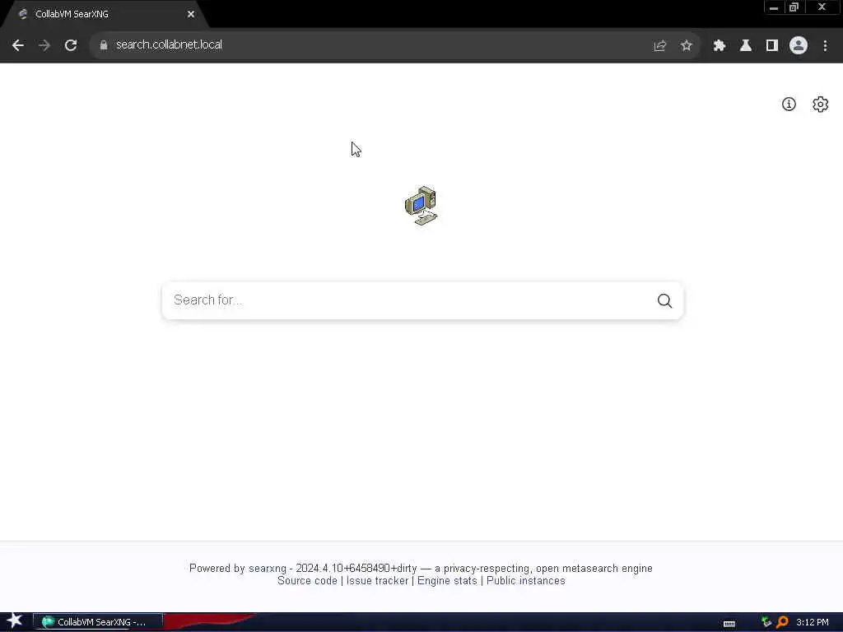843x632 pixels.
Task: Open the Public instances link
Action: click(x=526, y=581)
